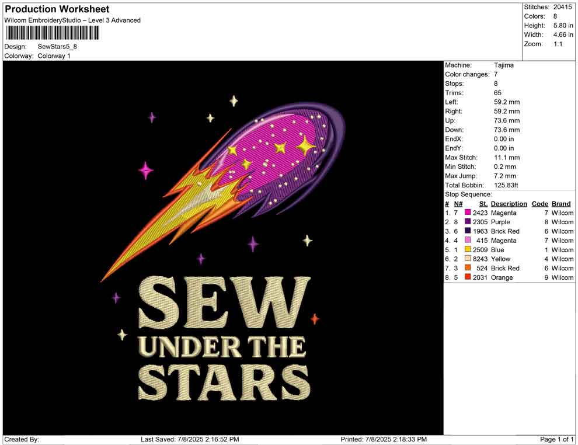578x445 pixels.
Task: Click the "Brand" column header
Action: (x=561, y=204)
